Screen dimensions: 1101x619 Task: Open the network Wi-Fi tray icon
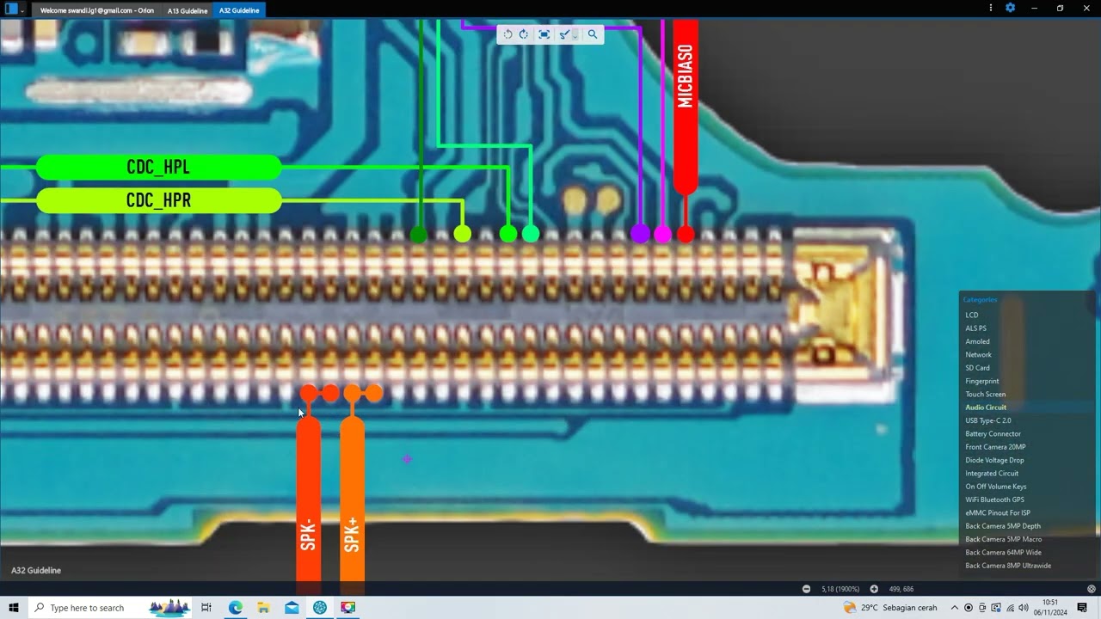click(x=1009, y=608)
